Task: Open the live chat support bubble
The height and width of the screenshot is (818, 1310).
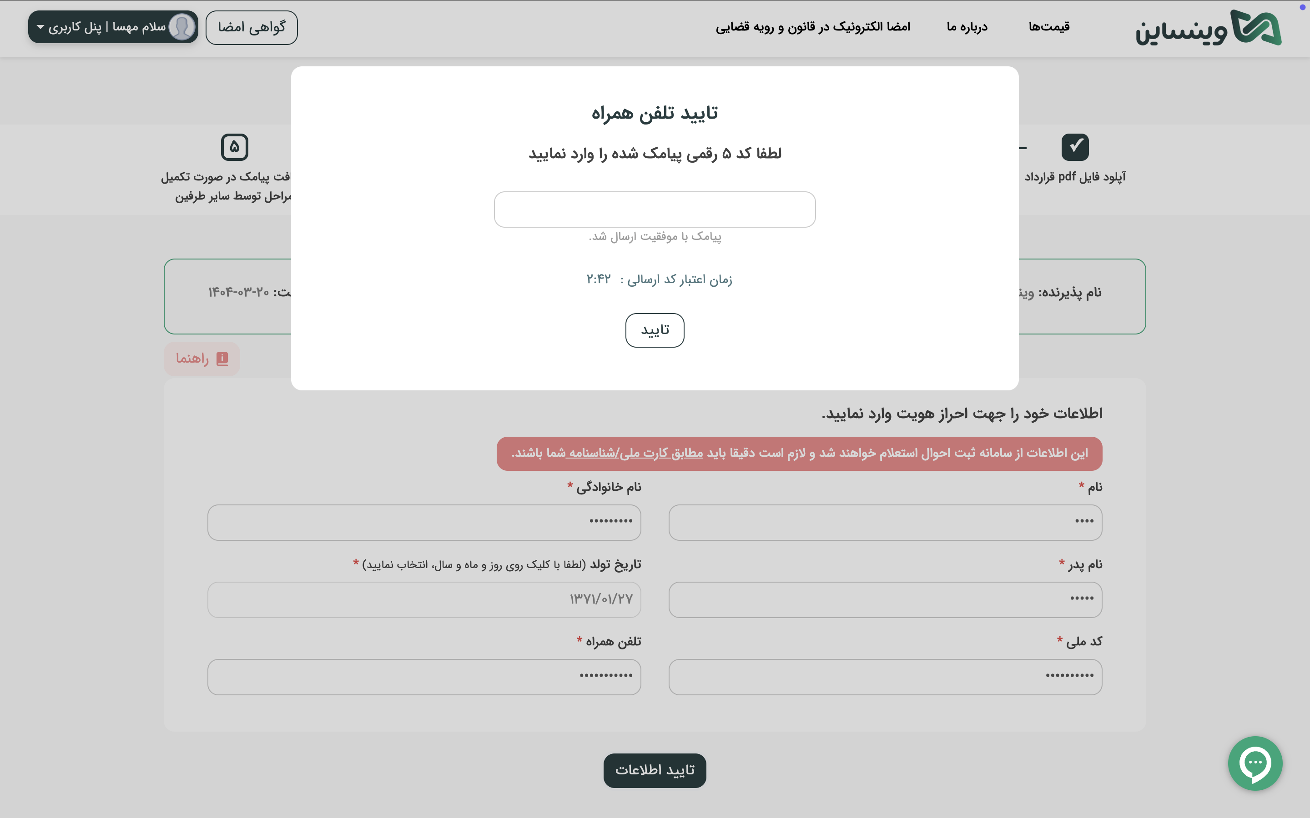Action: point(1255,763)
